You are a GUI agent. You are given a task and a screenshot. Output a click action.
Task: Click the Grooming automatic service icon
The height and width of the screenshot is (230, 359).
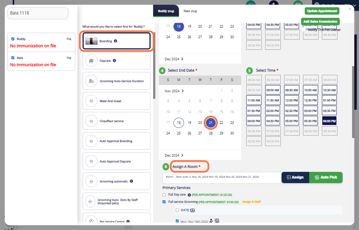91,181
